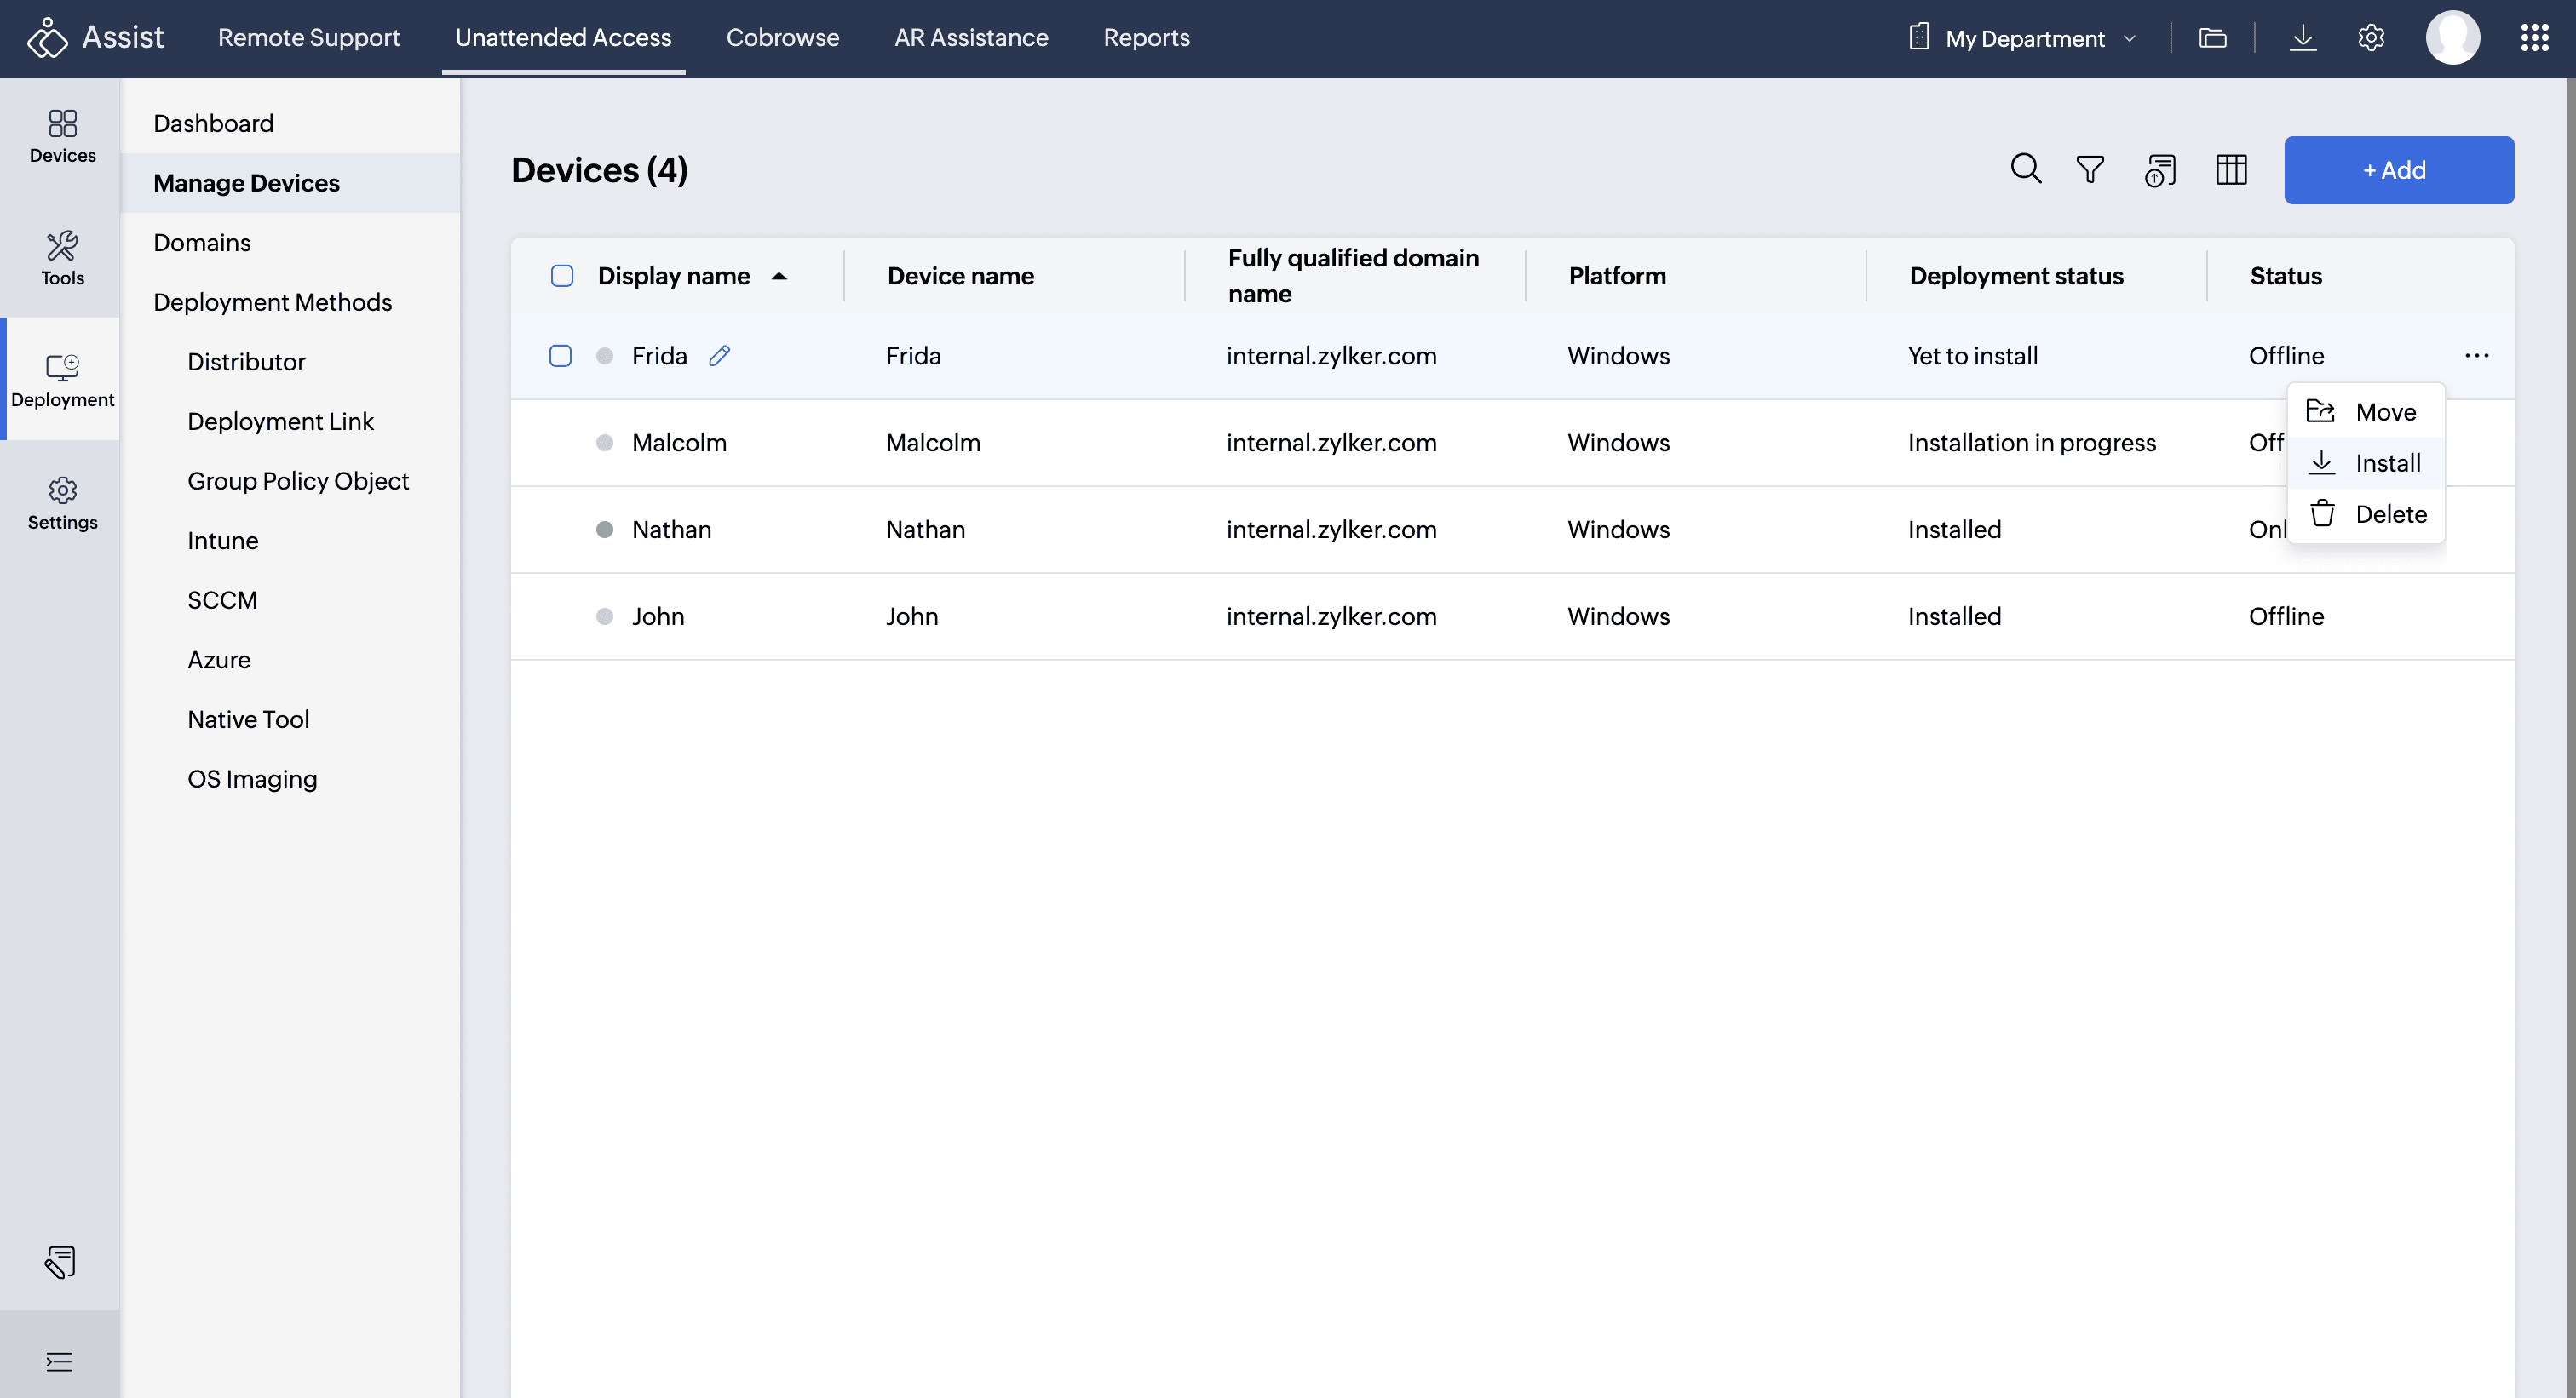This screenshot has width=2576, height=1398.
Task: Check the checkbox for Frida row
Action: click(560, 356)
